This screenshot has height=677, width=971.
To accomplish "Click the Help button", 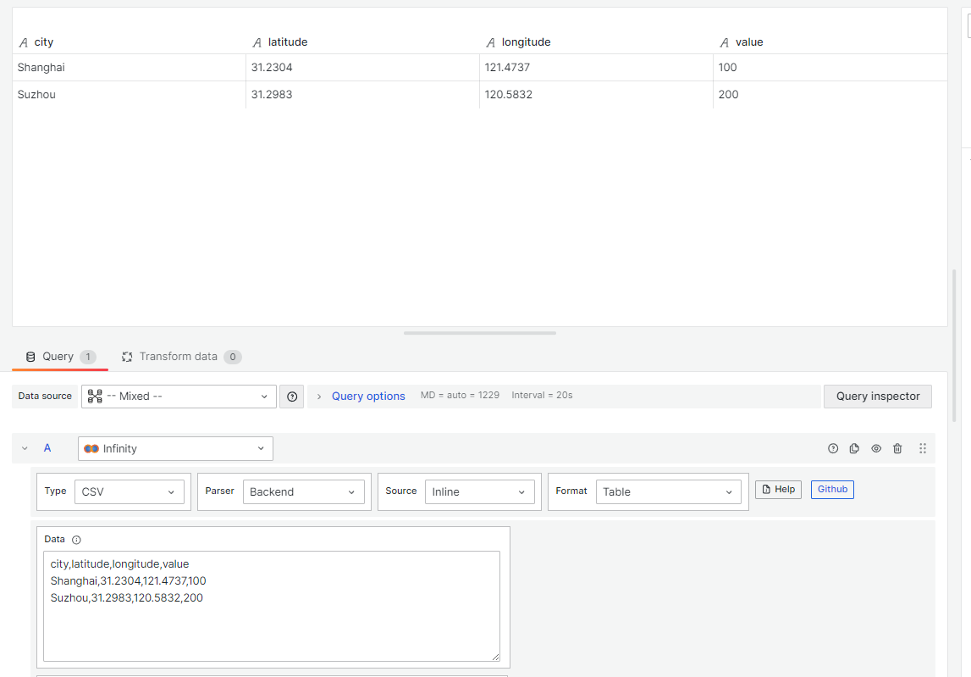I will 779,489.
